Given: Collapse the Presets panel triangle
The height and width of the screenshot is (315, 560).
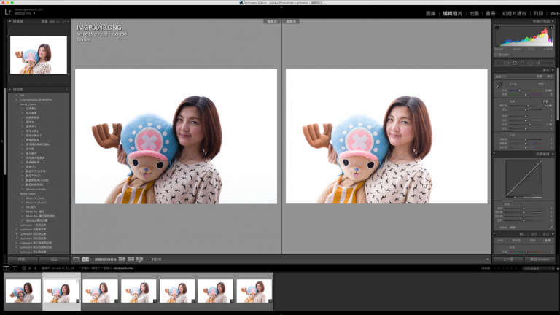Looking at the screenshot, I should coord(9,90).
